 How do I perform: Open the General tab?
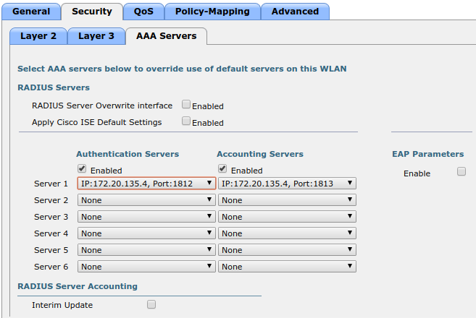click(31, 12)
